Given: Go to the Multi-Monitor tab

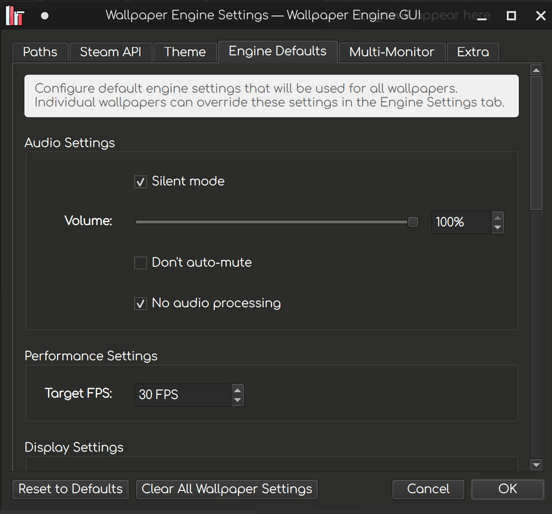Looking at the screenshot, I should click(x=392, y=52).
